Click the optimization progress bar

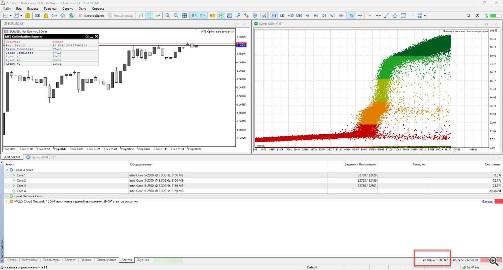(x=168, y=260)
